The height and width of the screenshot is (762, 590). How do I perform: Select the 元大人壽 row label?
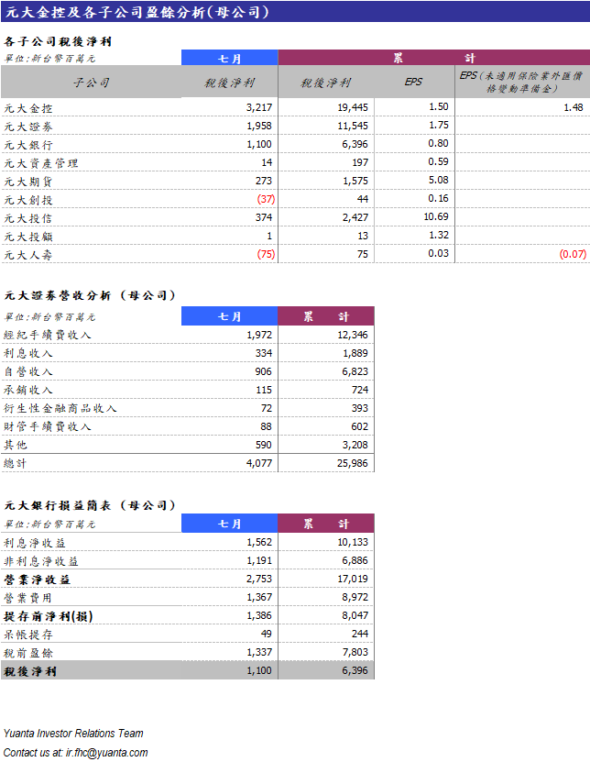point(28,255)
